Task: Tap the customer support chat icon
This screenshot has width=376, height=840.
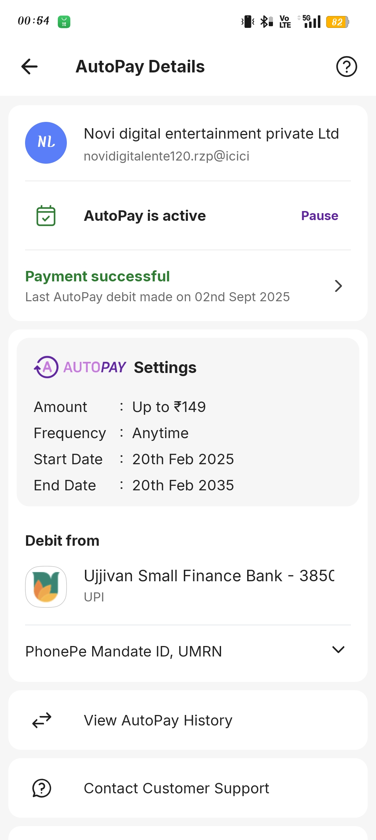Action: coord(42,788)
